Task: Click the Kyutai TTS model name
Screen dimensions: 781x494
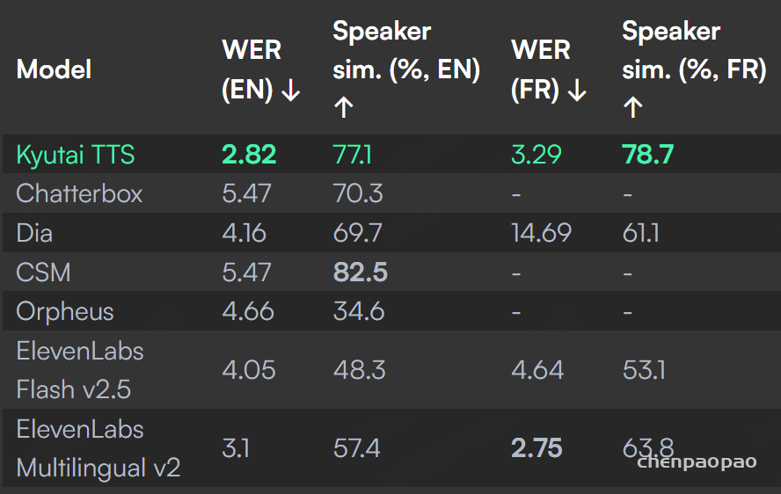Action: 76,155
